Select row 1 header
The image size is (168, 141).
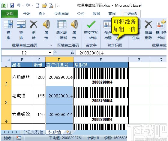point(6,65)
